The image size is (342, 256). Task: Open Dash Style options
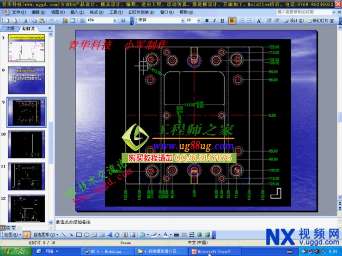tap(184, 235)
